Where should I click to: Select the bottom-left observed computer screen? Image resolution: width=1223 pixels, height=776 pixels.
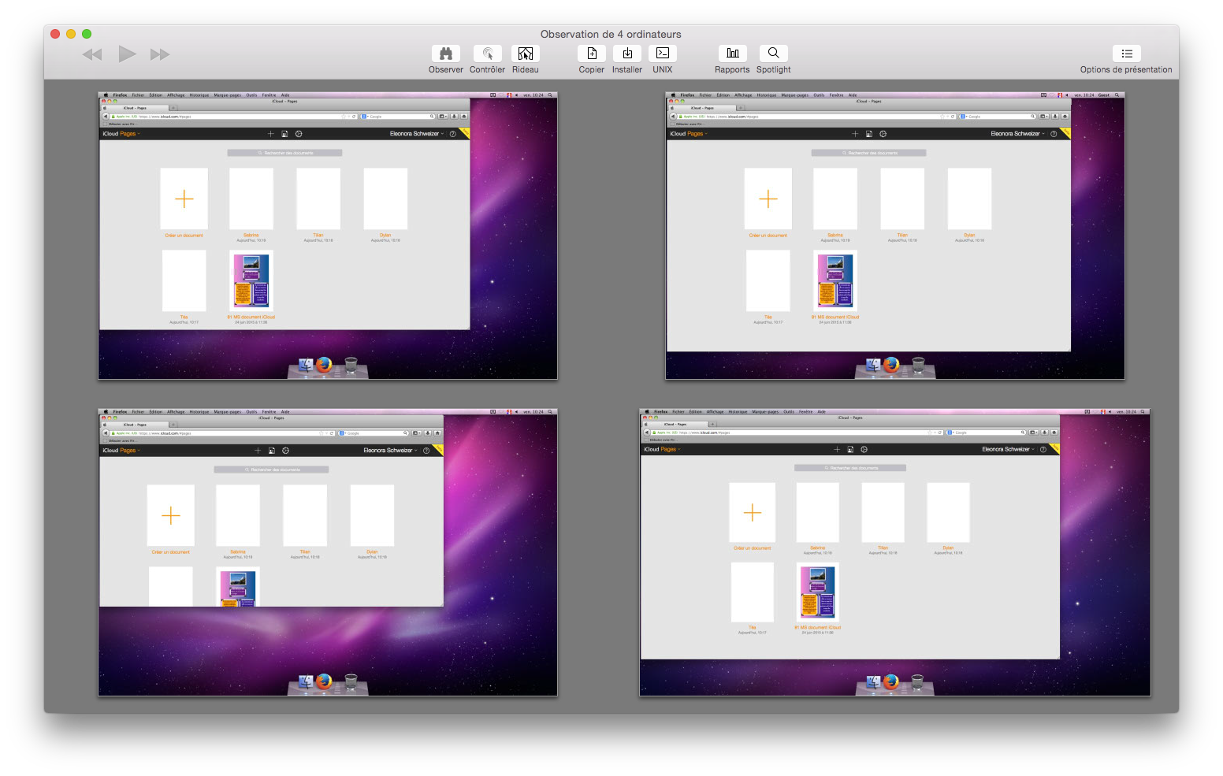[x=328, y=552]
